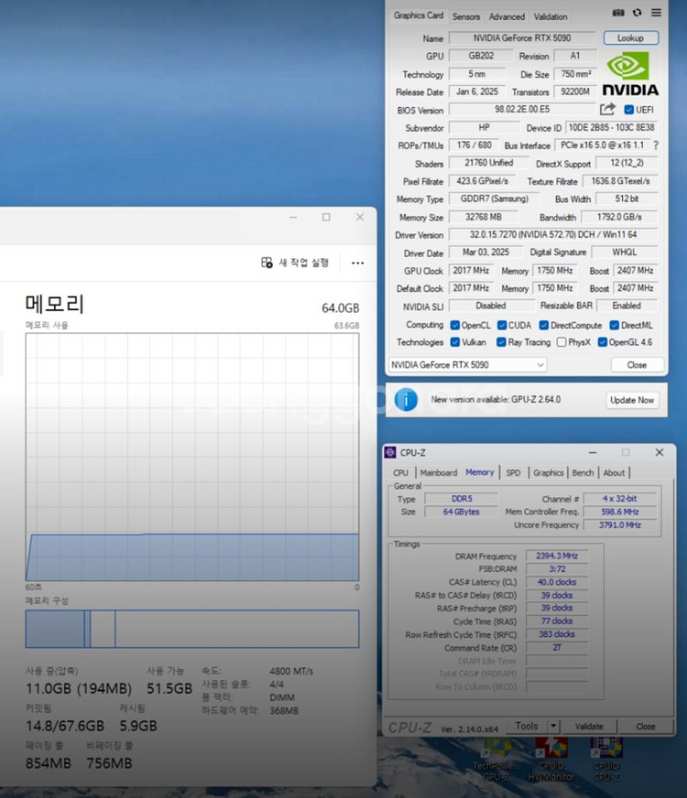Open CPUID CPU-Z desktop shortcut

[x=606, y=760]
